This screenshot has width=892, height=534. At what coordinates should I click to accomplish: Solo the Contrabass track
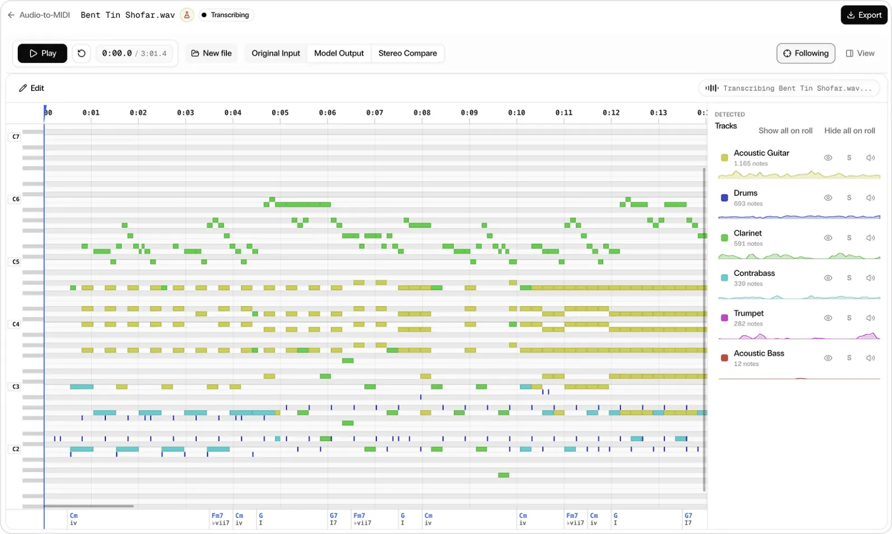click(x=849, y=278)
